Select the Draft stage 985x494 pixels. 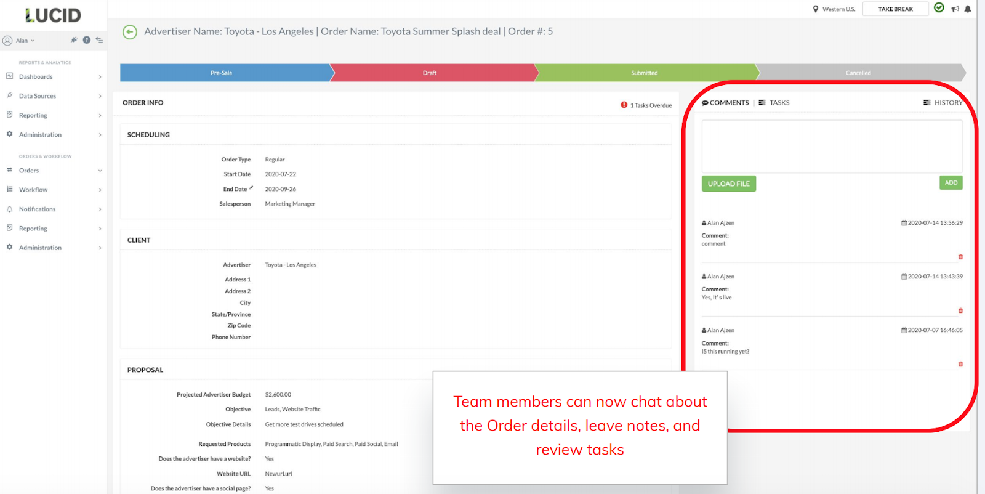(x=433, y=73)
